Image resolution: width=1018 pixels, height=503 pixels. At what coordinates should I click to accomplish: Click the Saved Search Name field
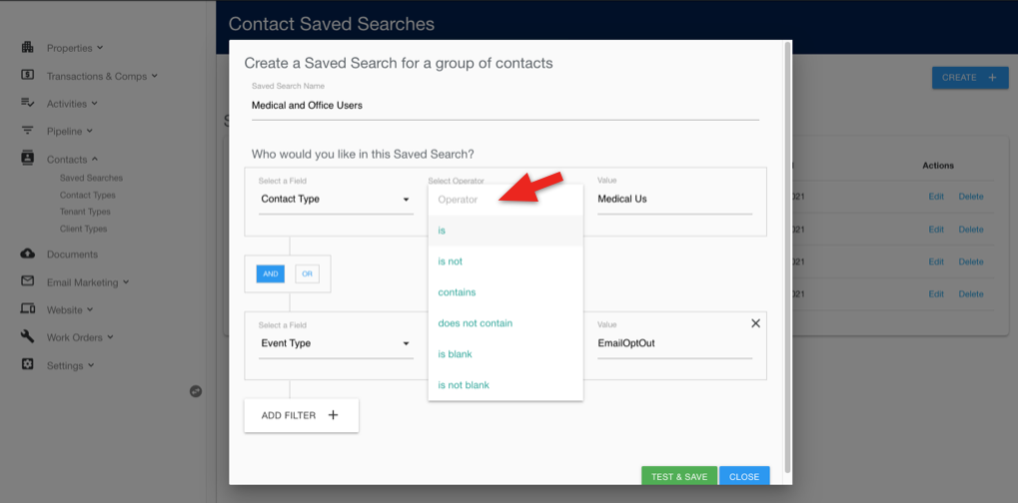pyautogui.click(x=506, y=105)
